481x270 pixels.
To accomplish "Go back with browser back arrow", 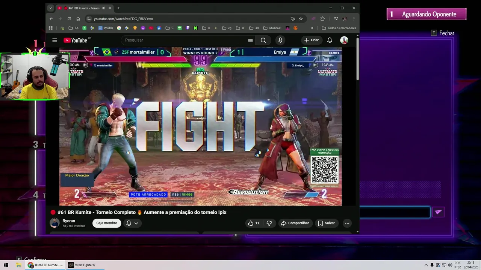I will [x=51, y=19].
